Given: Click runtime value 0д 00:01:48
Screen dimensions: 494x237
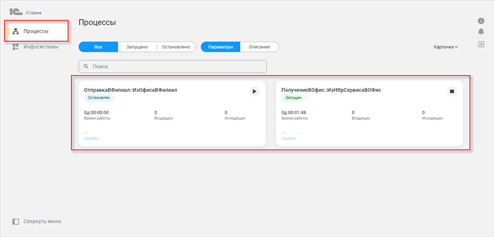Looking at the screenshot, I should [x=293, y=112].
